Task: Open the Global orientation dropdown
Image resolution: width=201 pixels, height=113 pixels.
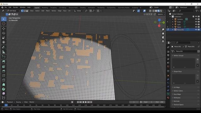Action: tap(79, 11)
